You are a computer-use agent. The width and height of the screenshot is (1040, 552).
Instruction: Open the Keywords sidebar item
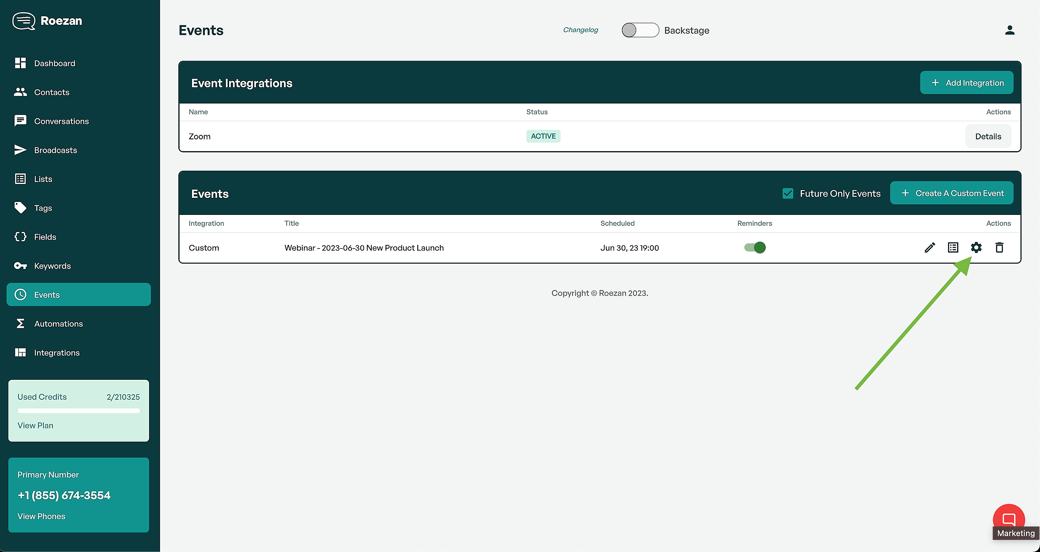pyautogui.click(x=52, y=266)
